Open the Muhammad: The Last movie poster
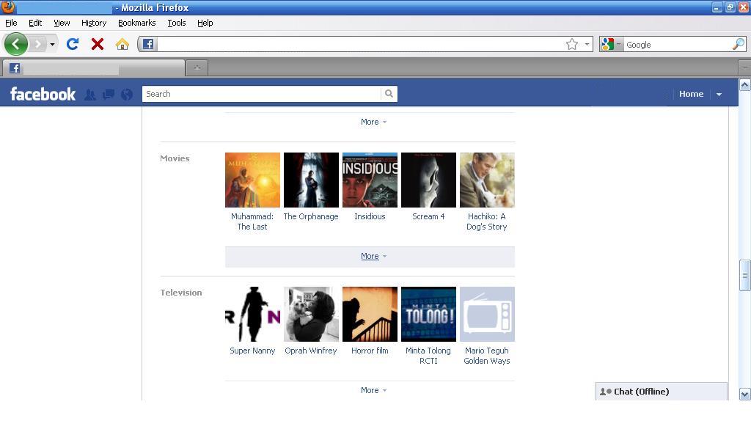 [252, 180]
